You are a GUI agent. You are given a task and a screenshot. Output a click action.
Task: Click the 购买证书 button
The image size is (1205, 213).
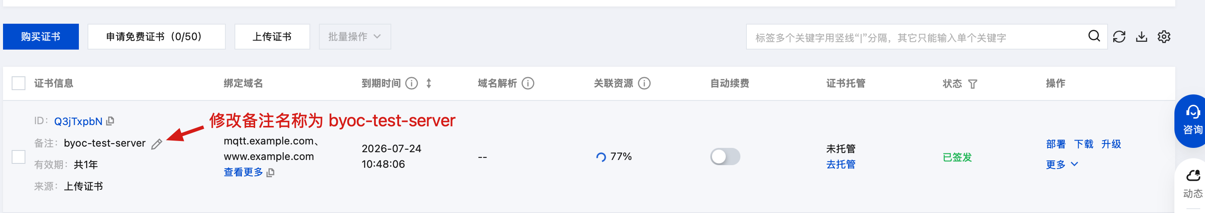coord(41,37)
